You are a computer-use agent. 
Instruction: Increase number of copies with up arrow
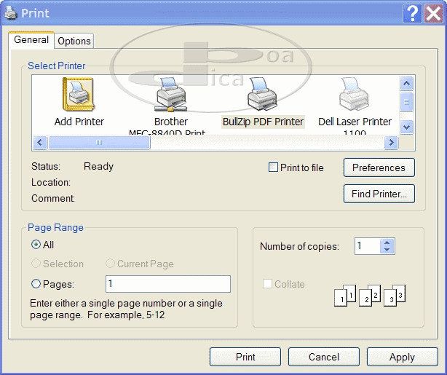387,242
